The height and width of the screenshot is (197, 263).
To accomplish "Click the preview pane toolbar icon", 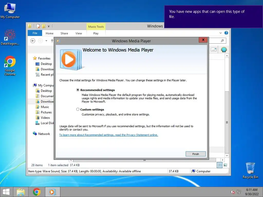I will [x=213, y=50].
